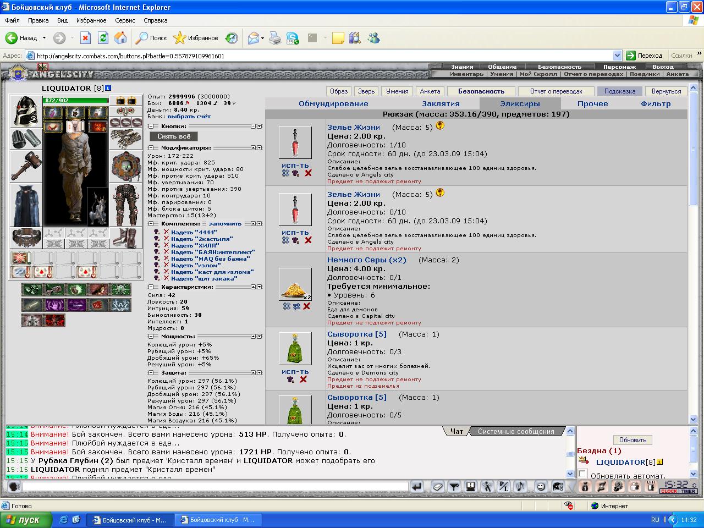704x528 pixels.
Task: Open the Прочее tab
Action: pyautogui.click(x=593, y=103)
